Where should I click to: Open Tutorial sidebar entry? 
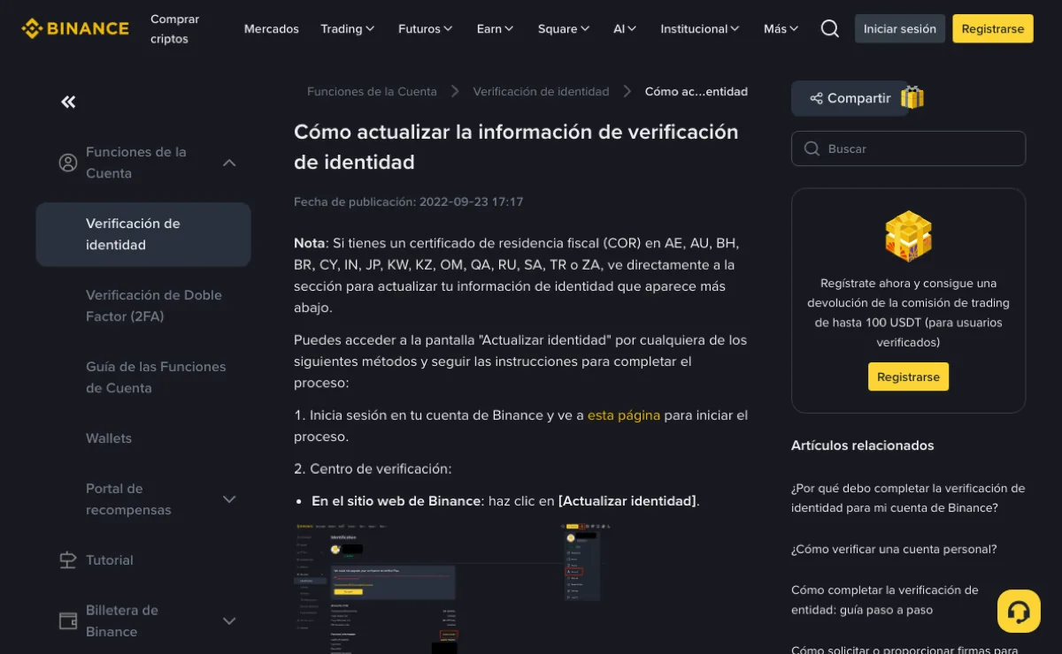click(x=110, y=560)
